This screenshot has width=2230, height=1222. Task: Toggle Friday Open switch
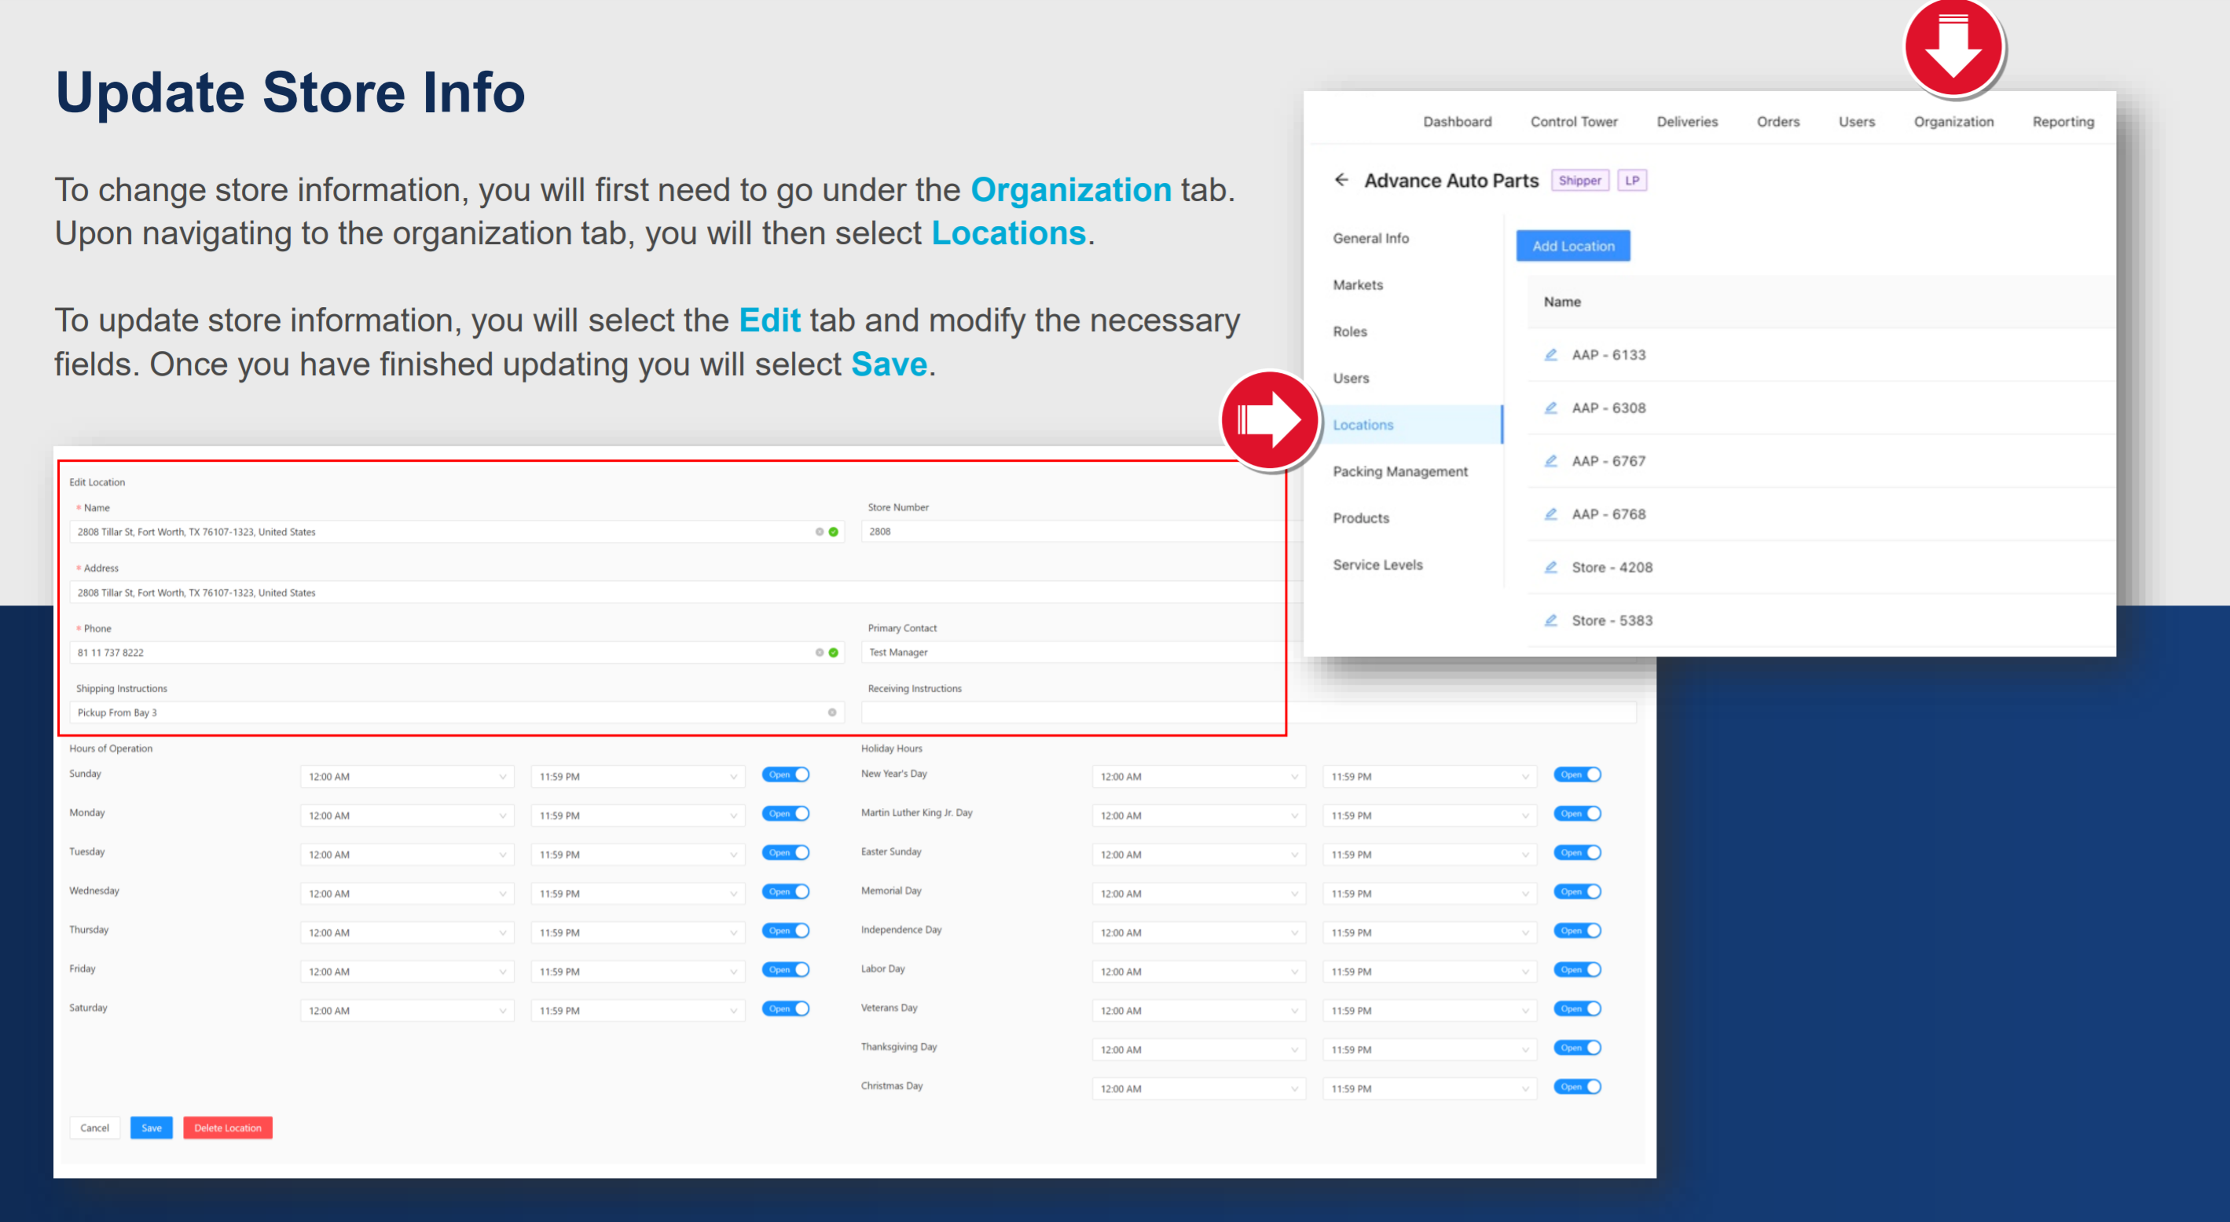[786, 969]
